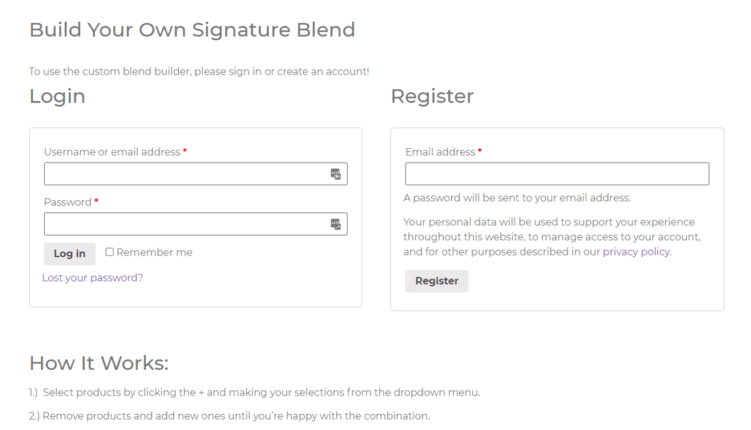Image resolution: width=751 pixels, height=430 pixels.
Task: Click the Register 'Email address' label
Action: pyautogui.click(x=440, y=152)
